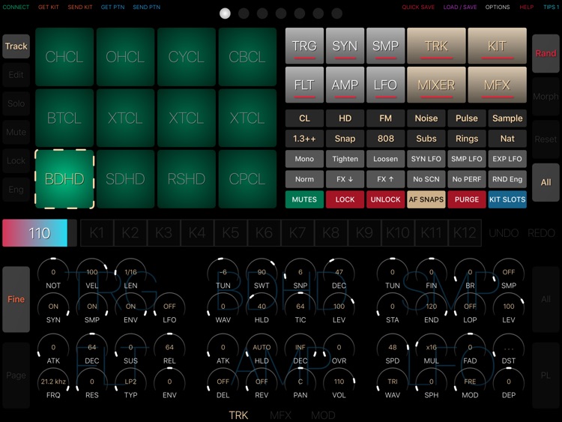Viewport: 562px width, 422px height.
Task: Click the KIT SLOTS button
Action: (x=507, y=199)
